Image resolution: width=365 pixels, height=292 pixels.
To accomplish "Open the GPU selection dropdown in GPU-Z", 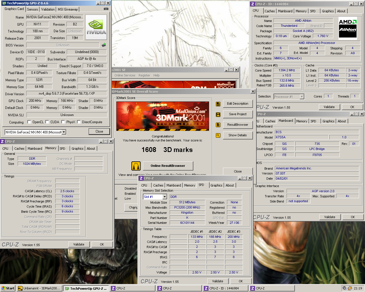I will pyautogui.click(x=64, y=132).
